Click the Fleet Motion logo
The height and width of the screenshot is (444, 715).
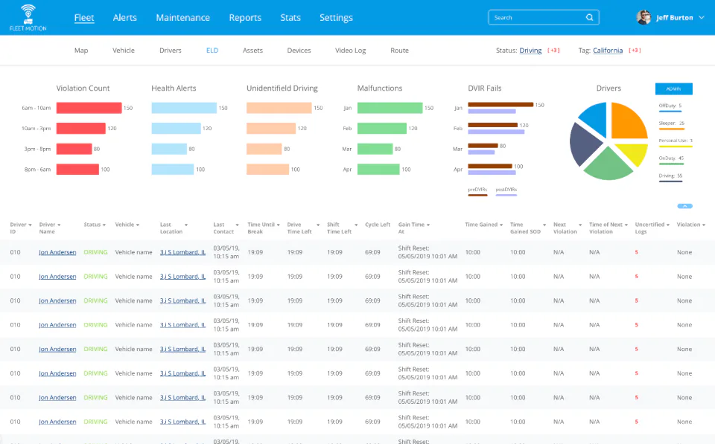pyautogui.click(x=27, y=17)
